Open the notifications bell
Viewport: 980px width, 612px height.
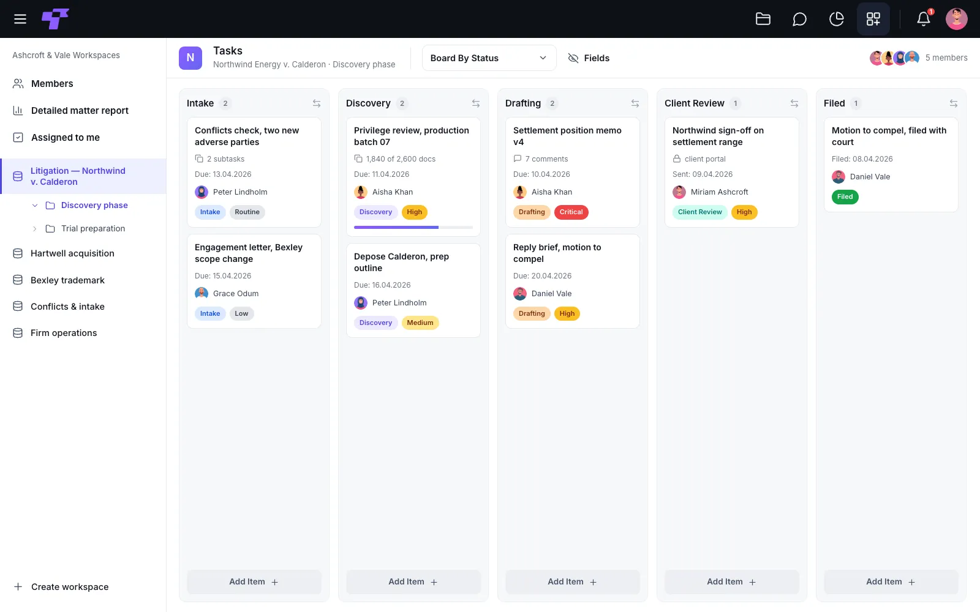[x=924, y=19]
